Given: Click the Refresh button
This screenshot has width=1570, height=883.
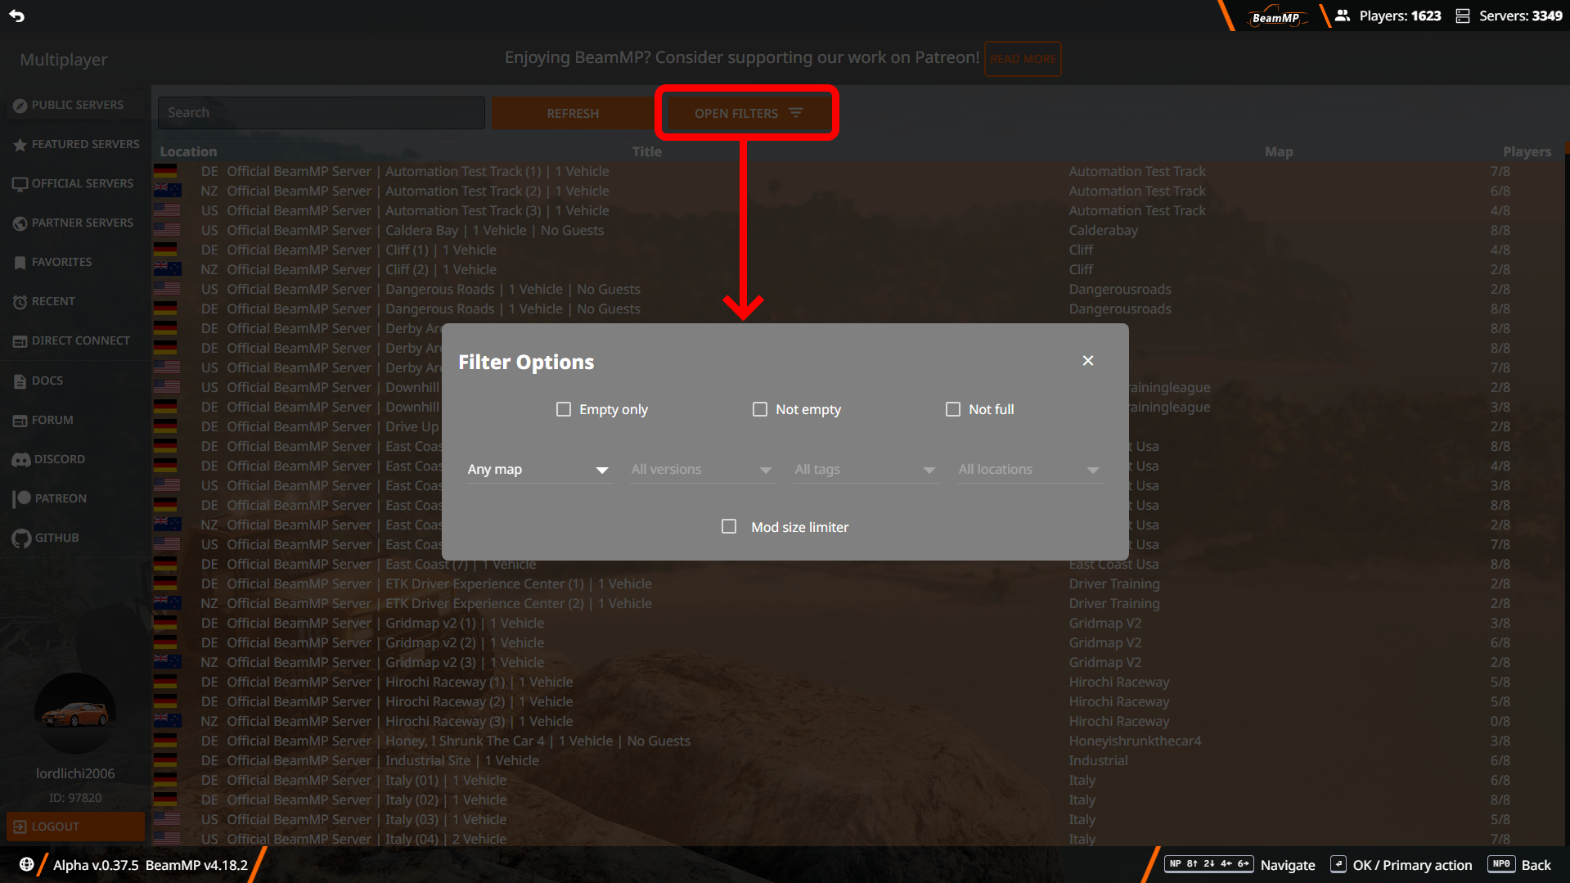Looking at the screenshot, I should 573,113.
